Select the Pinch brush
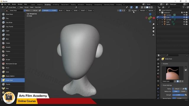 click(13, 68)
